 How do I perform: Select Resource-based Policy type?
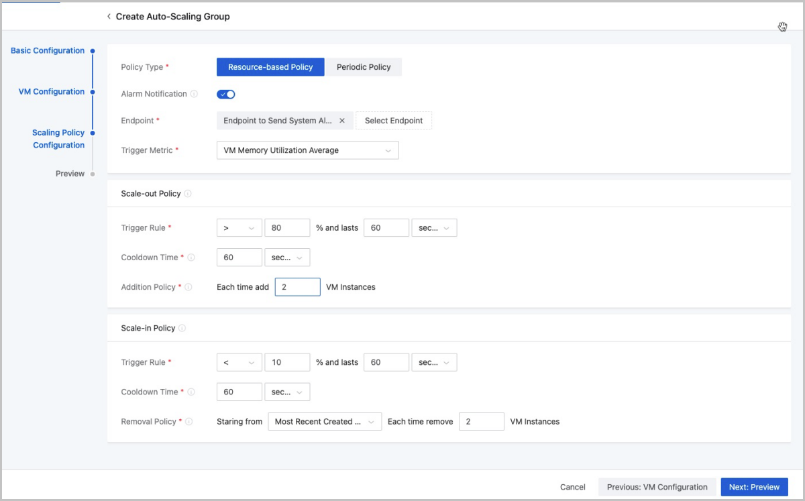click(x=270, y=67)
